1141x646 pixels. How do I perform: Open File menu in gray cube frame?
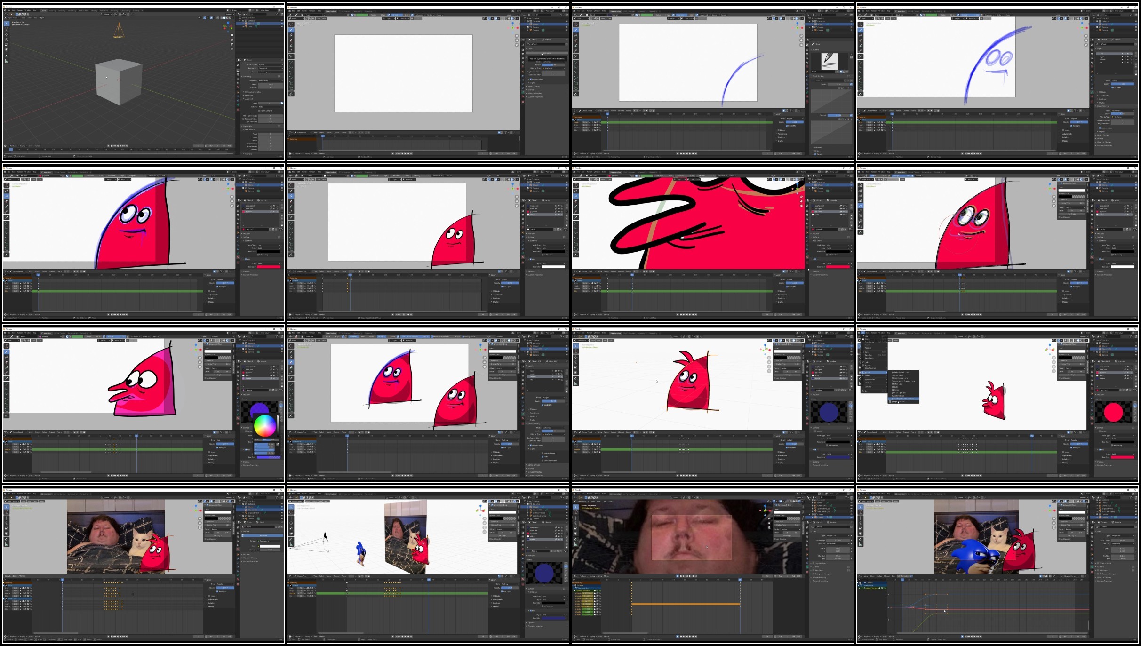tap(8, 10)
